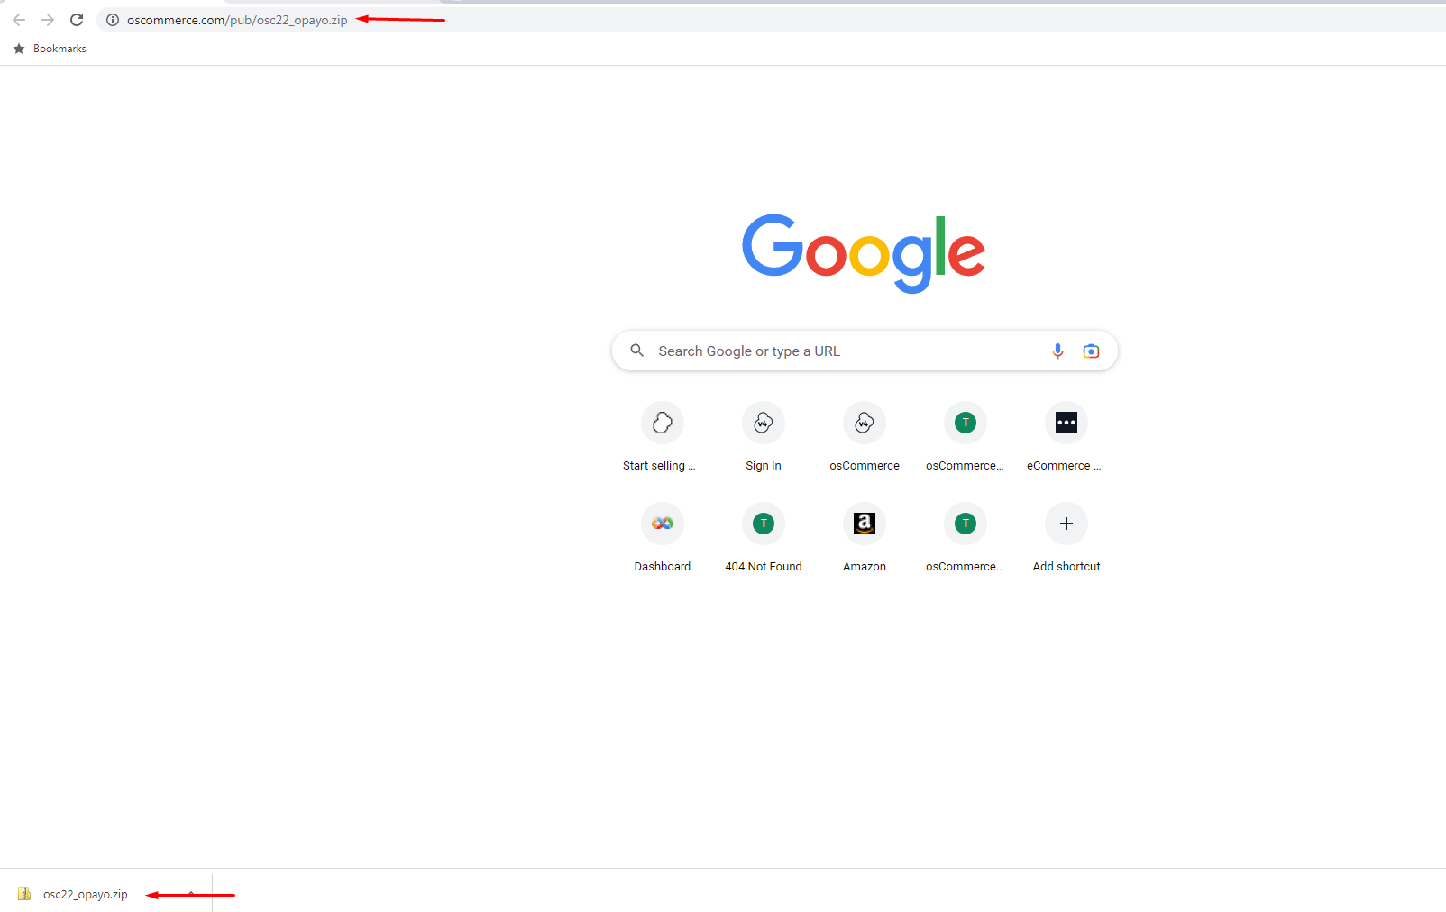Image resolution: width=1446 pixels, height=912 pixels.
Task: Click the magnifier icon in search box
Action: 636,351
